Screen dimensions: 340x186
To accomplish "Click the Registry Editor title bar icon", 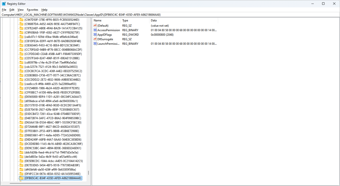I will click(4, 4).
